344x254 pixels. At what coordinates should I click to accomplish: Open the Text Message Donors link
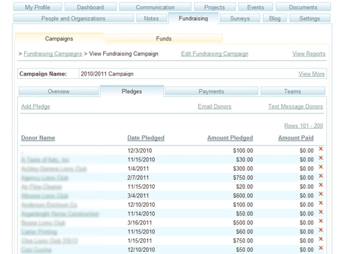[296, 106]
